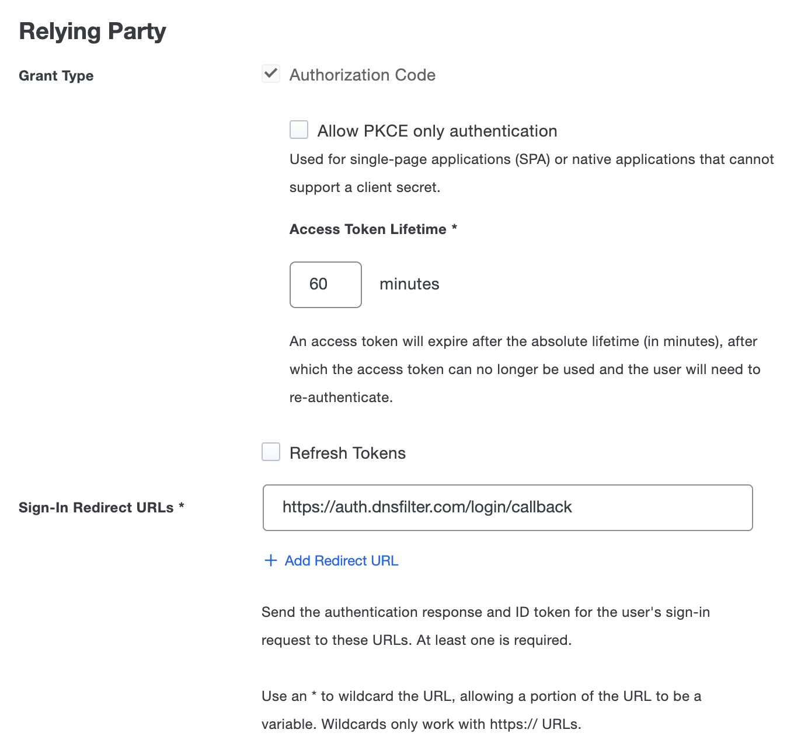Open a second redirect URL entry
Image resolution: width=794 pixels, height=747 pixels.
330,560
